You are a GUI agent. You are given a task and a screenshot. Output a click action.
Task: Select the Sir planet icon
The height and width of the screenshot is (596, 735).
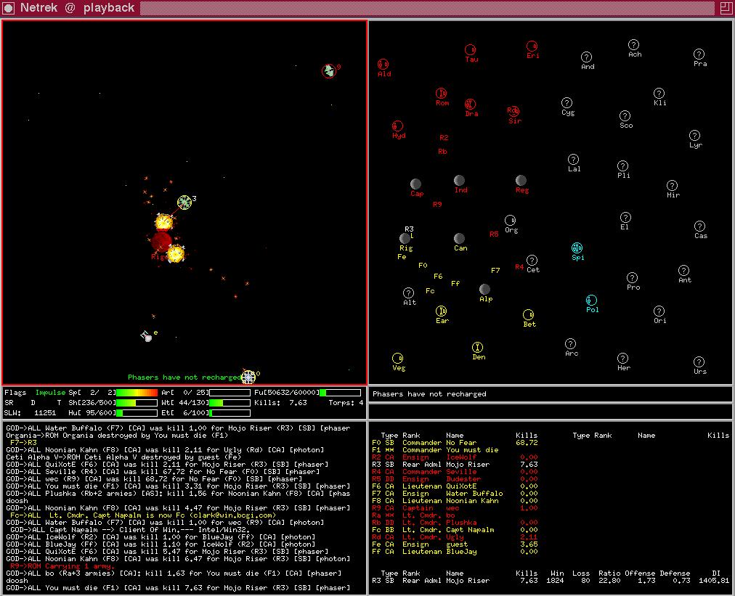pos(513,111)
